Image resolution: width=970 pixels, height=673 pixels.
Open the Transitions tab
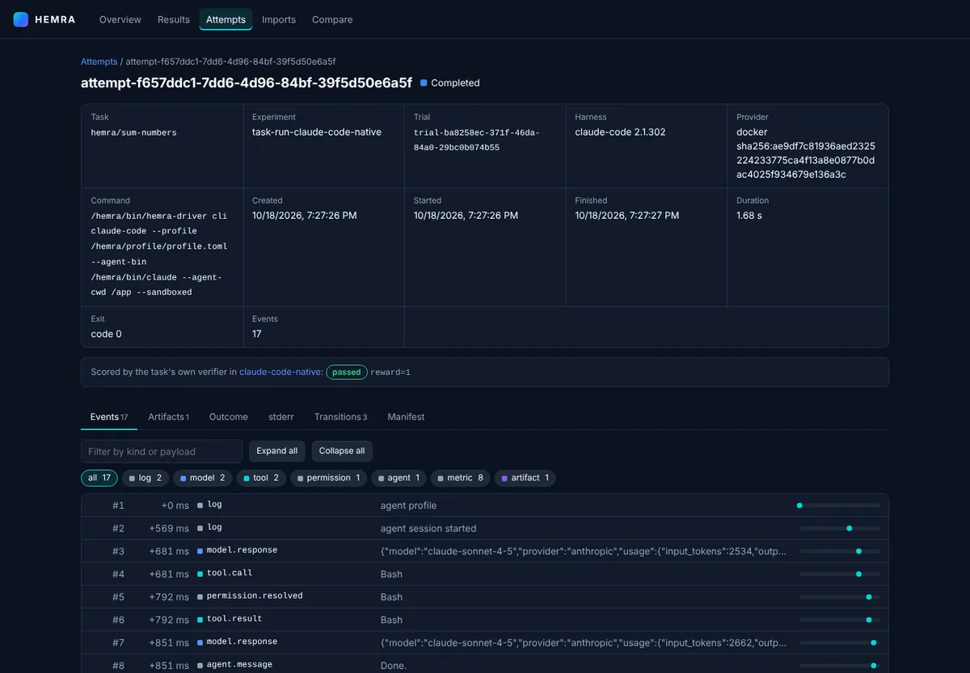point(340,417)
